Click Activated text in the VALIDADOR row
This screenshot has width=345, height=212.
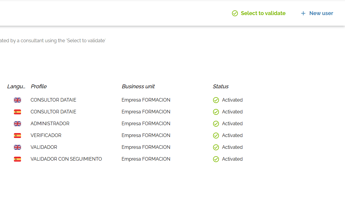click(x=232, y=147)
